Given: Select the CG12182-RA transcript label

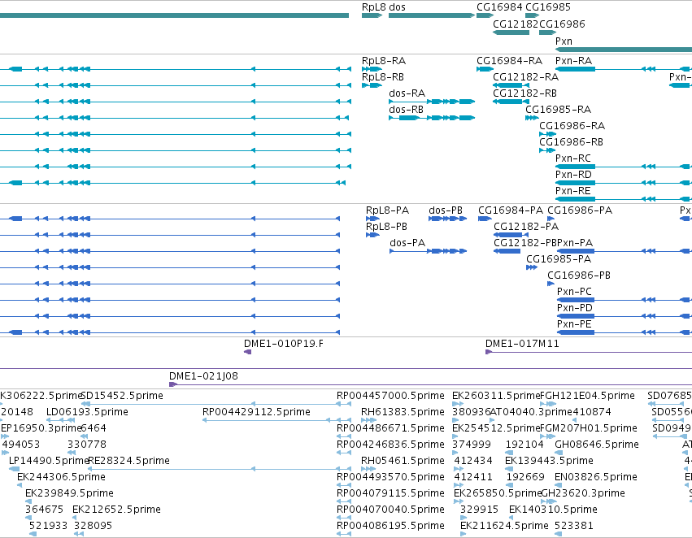Looking at the screenshot, I should coord(525,77).
